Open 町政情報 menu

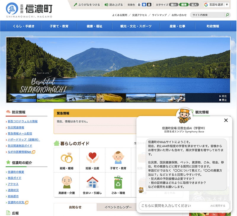point(213,26)
